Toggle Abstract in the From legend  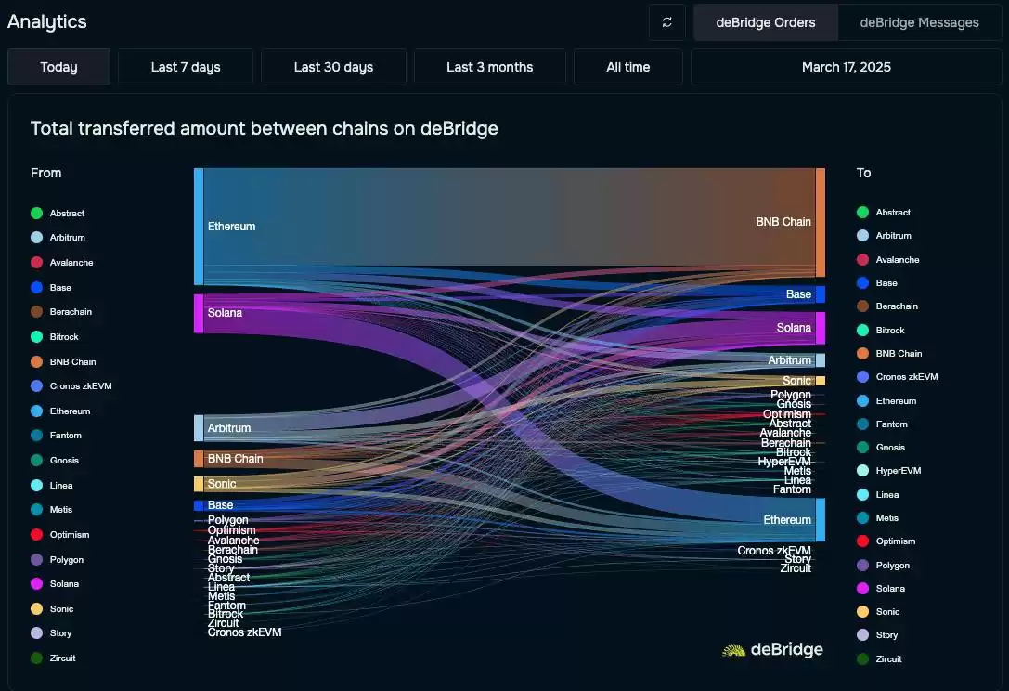tap(58, 214)
